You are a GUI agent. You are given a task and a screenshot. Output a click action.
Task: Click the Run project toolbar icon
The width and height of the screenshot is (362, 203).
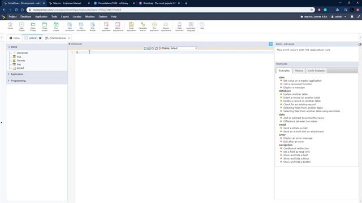click(56, 27)
